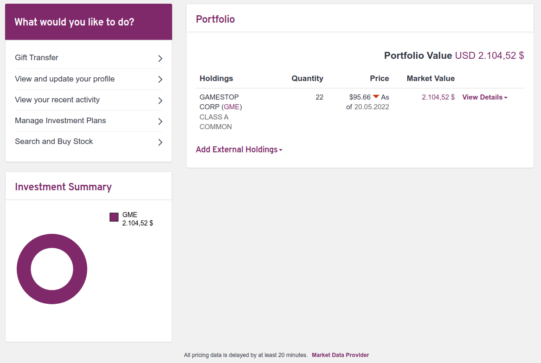
Task: Click the GME ticker link
Action: click(232, 106)
